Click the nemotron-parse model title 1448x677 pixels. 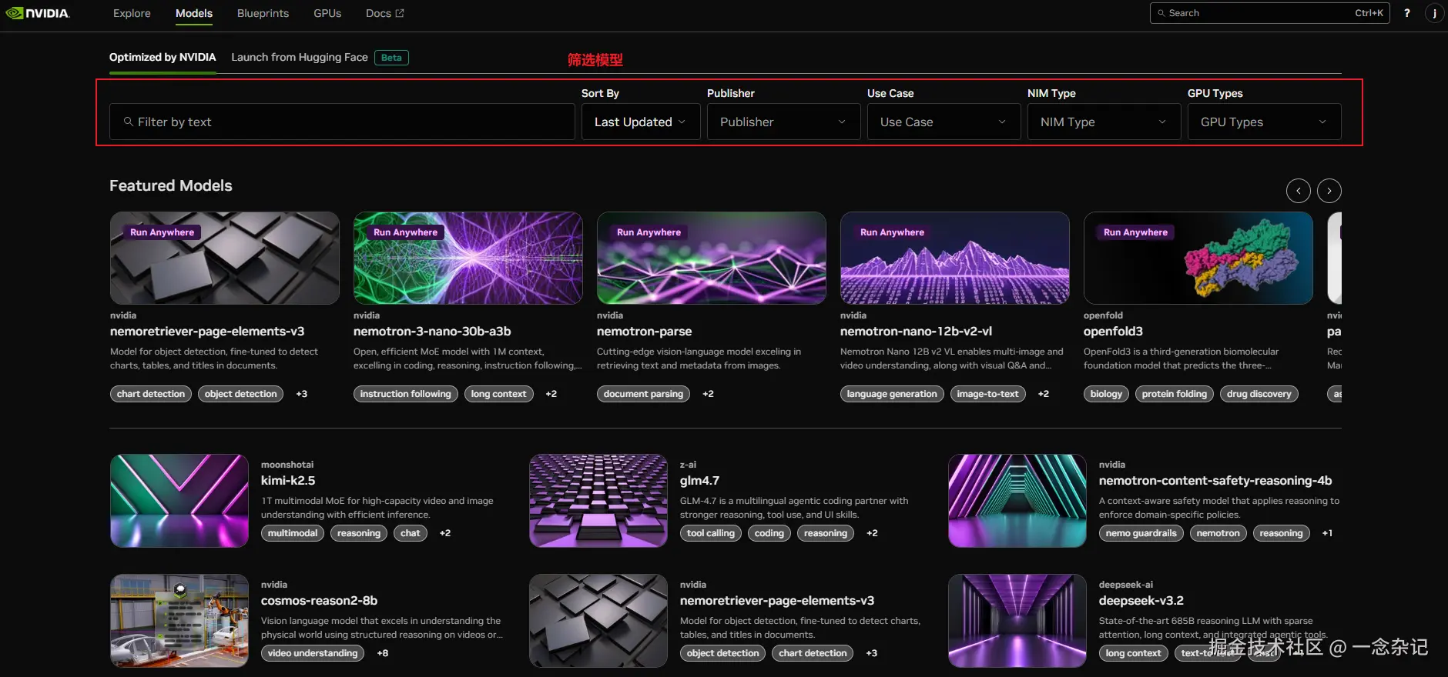[644, 332]
